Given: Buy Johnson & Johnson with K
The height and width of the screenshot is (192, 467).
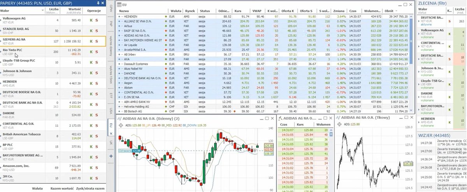Looking at the screenshot, I should 90,73.
